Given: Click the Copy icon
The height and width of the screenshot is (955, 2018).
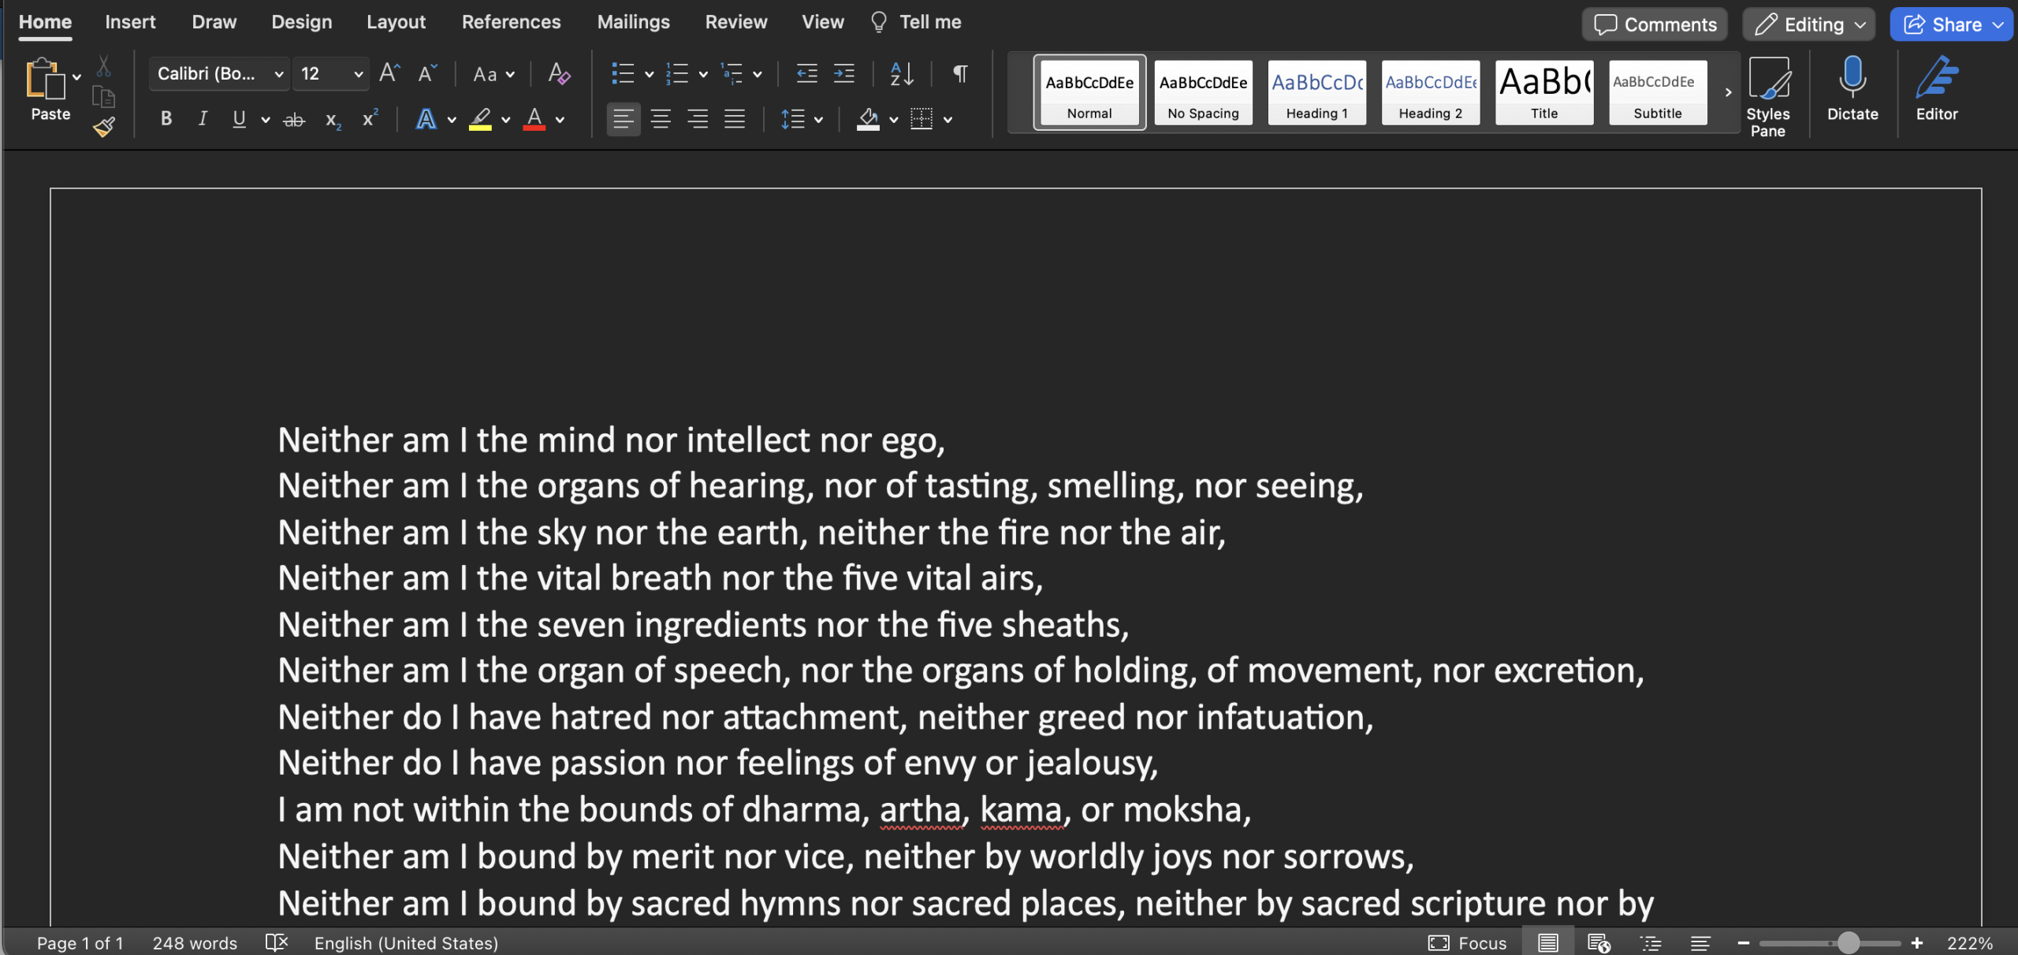Looking at the screenshot, I should (103, 96).
